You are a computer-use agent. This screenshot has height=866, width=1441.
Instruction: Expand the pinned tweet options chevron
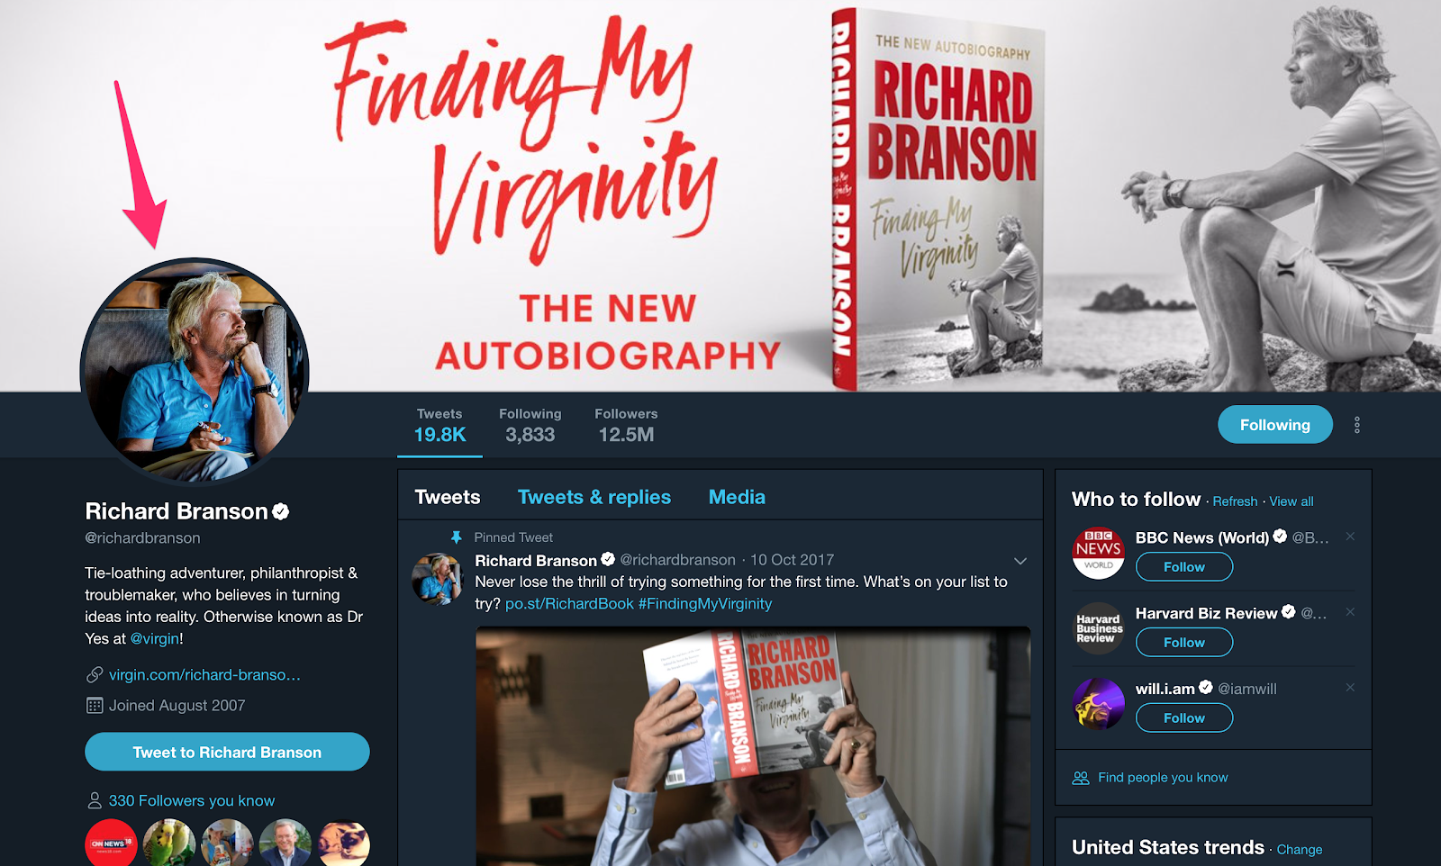(1020, 561)
